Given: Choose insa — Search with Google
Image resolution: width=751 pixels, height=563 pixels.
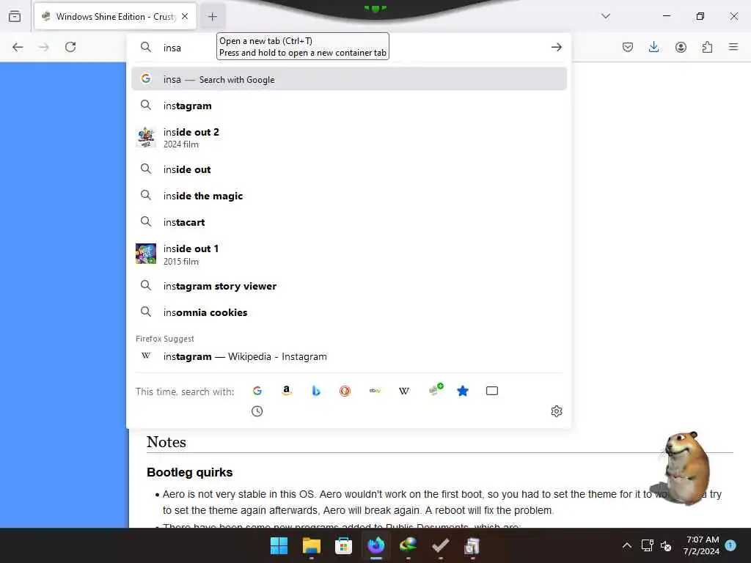Looking at the screenshot, I should [348, 79].
